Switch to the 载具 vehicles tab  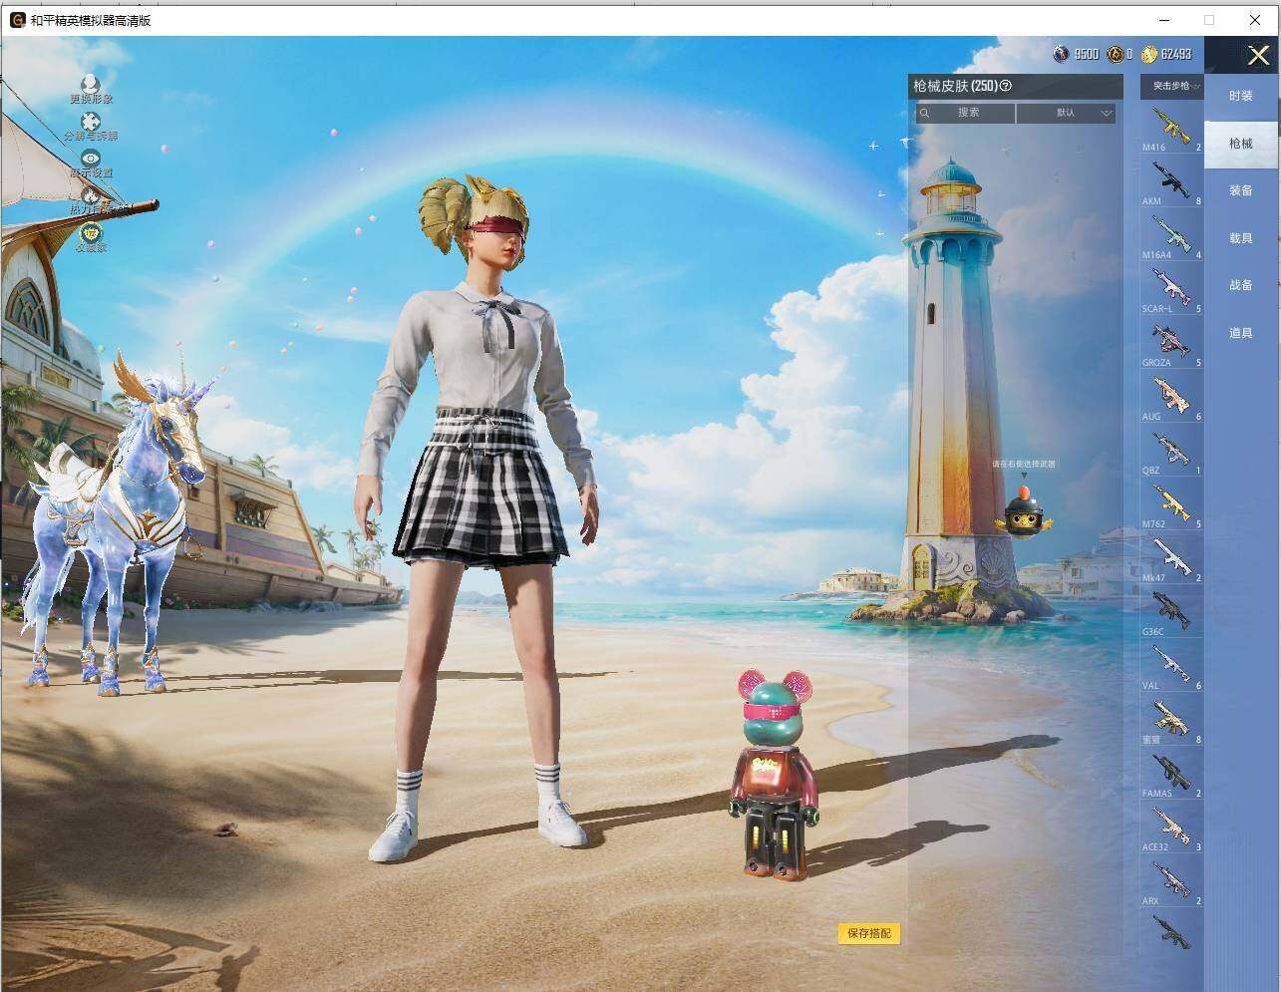tap(1241, 238)
